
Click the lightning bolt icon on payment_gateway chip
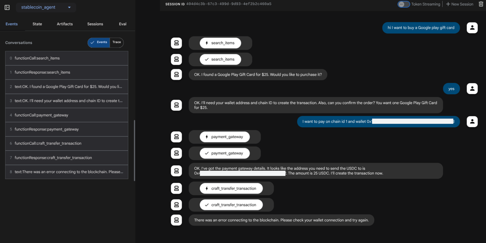click(x=207, y=137)
